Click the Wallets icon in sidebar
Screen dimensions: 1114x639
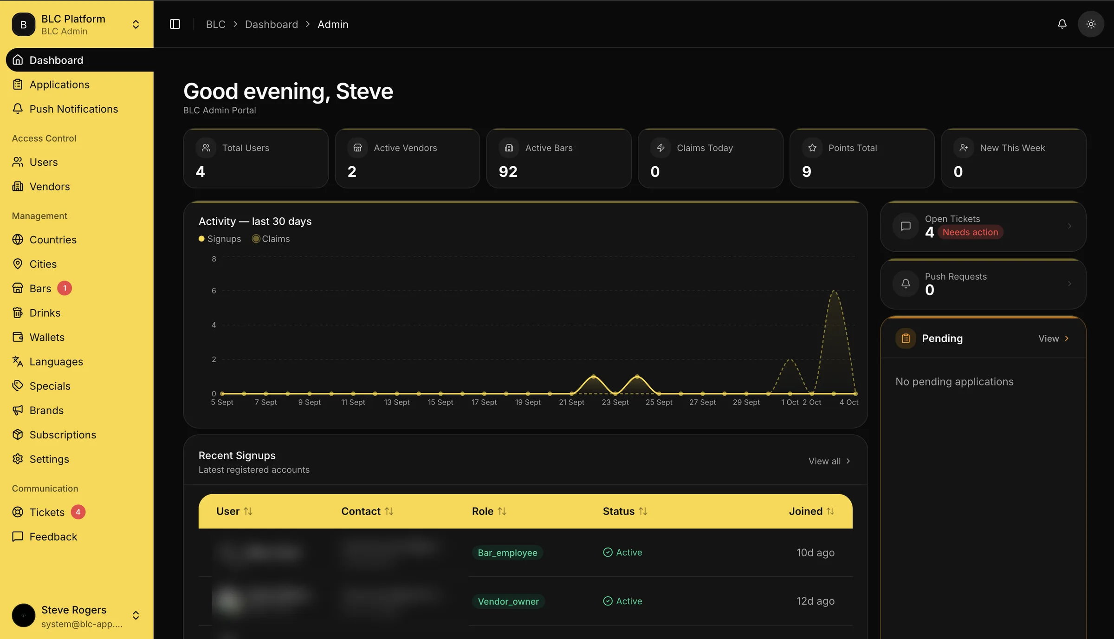(18, 337)
